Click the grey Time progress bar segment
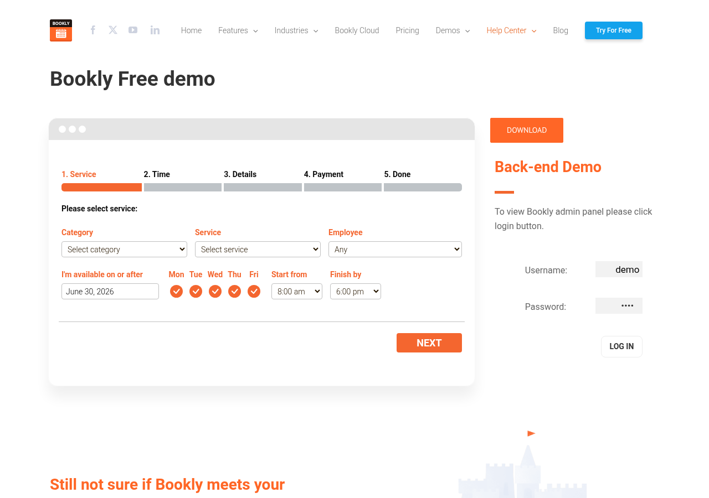This screenshot has width=709, height=498. [183, 187]
